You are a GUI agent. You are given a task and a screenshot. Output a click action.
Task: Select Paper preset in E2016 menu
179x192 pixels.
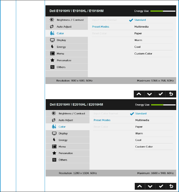click(139, 127)
